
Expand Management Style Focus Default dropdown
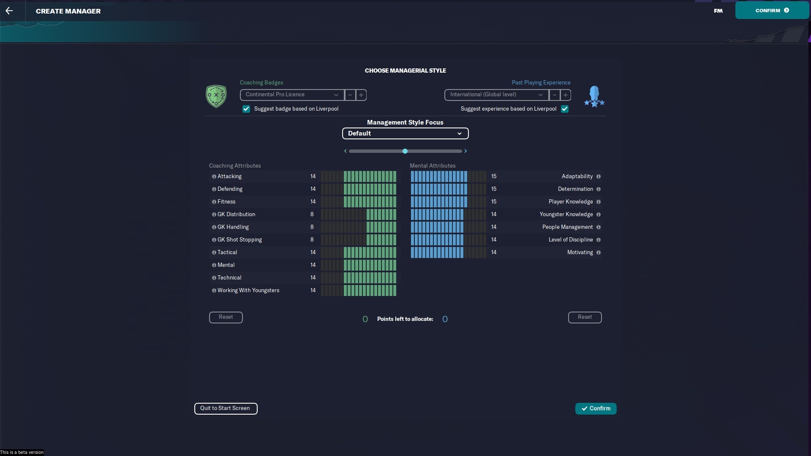pyautogui.click(x=405, y=133)
